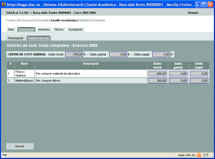Click the SAGA (v 1.1.18) header text
215x159 pixels.
pos(17,13)
